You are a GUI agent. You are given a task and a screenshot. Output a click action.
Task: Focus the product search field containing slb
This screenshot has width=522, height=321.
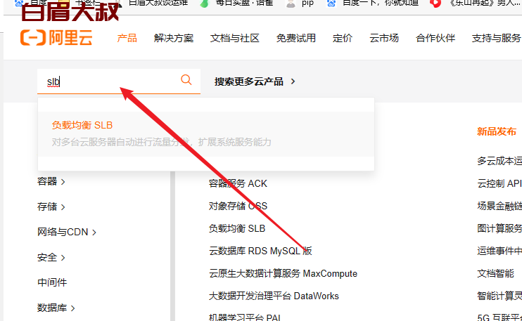pos(119,81)
